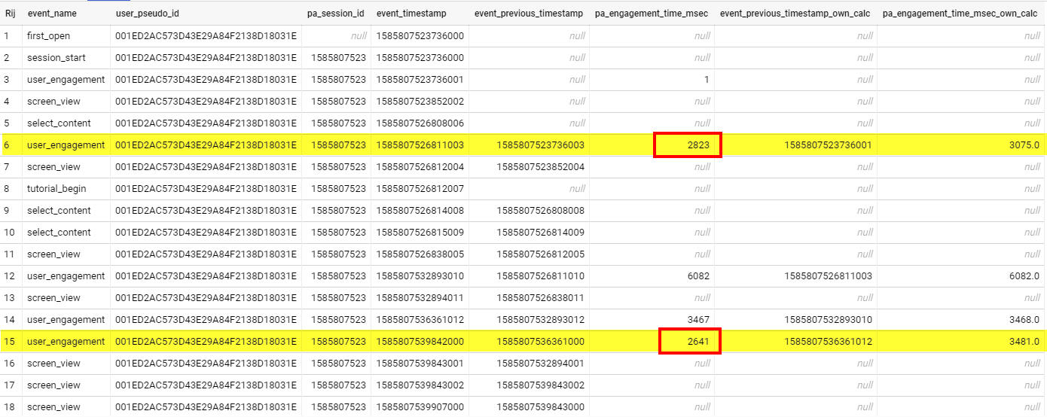Select engagement time value 2823

(x=698, y=145)
